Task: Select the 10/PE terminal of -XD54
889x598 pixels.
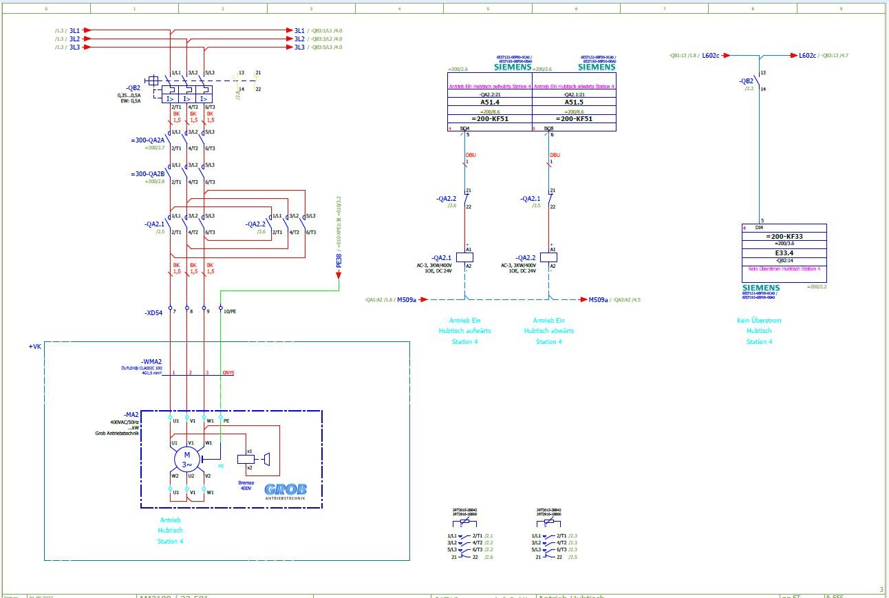Action: pos(221,308)
